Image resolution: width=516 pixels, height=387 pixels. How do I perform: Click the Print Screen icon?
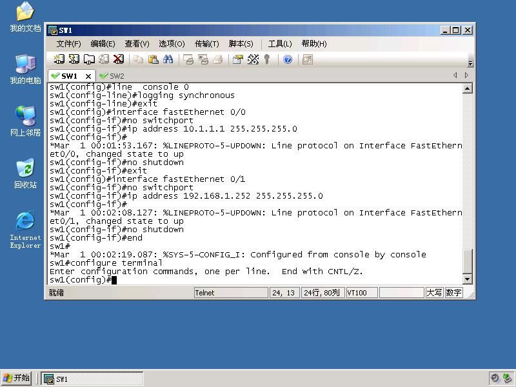pos(188,59)
